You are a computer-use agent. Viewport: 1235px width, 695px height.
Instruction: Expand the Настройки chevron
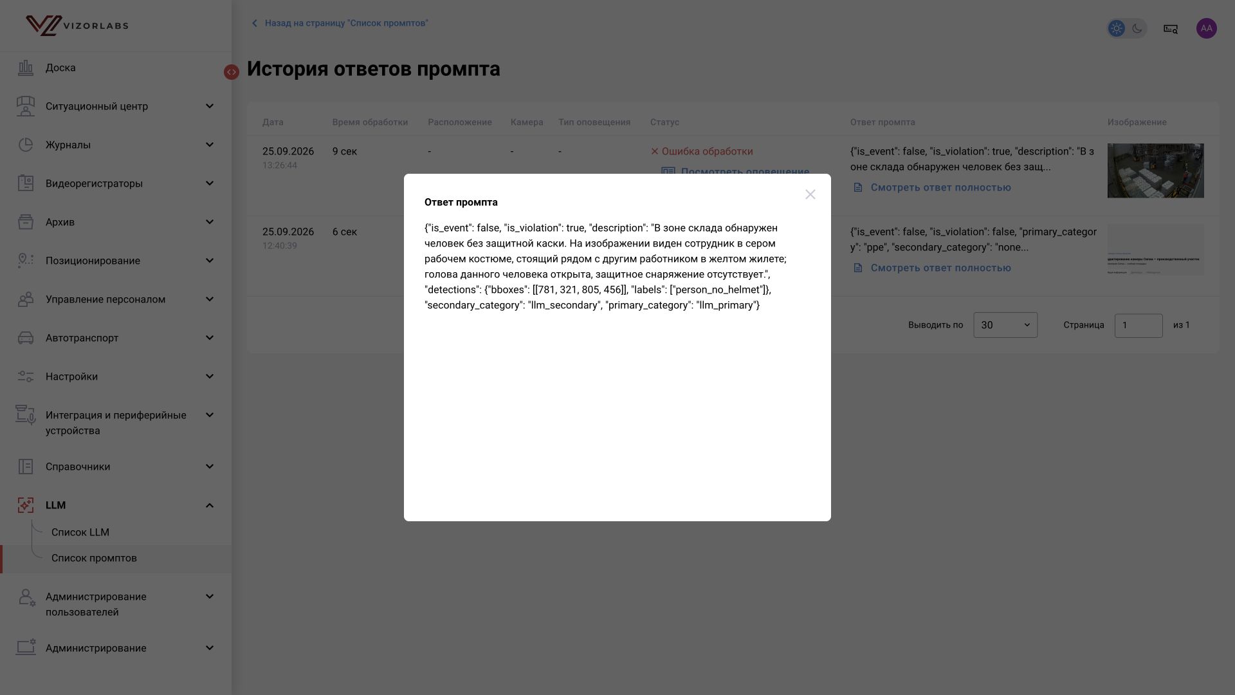210,376
